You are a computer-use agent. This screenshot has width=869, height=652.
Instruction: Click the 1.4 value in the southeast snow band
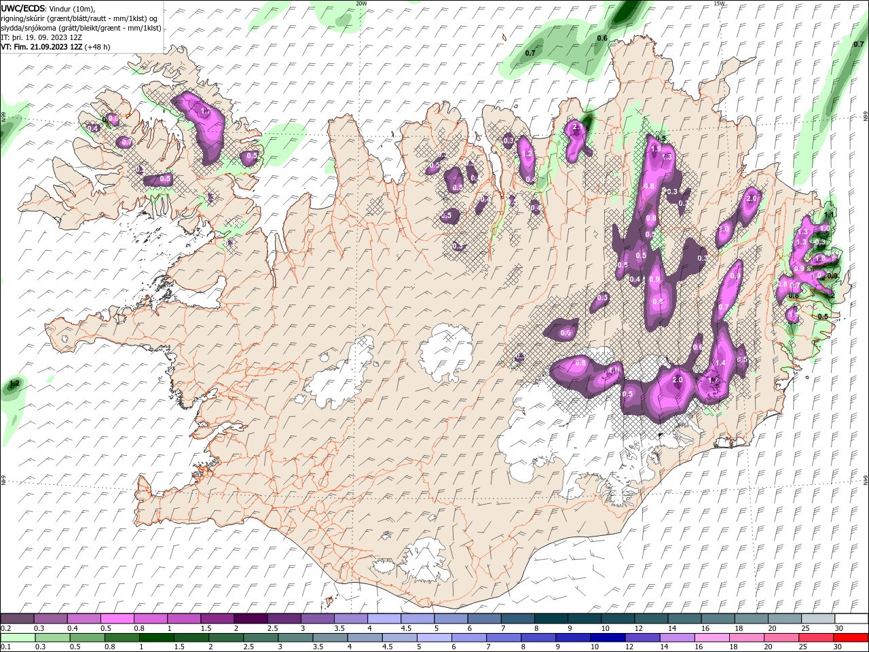(x=721, y=363)
